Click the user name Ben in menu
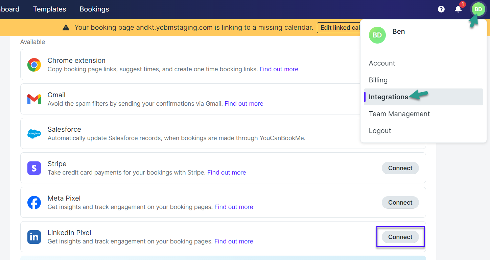Viewport: 490px width, 260px height. click(x=399, y=31)
